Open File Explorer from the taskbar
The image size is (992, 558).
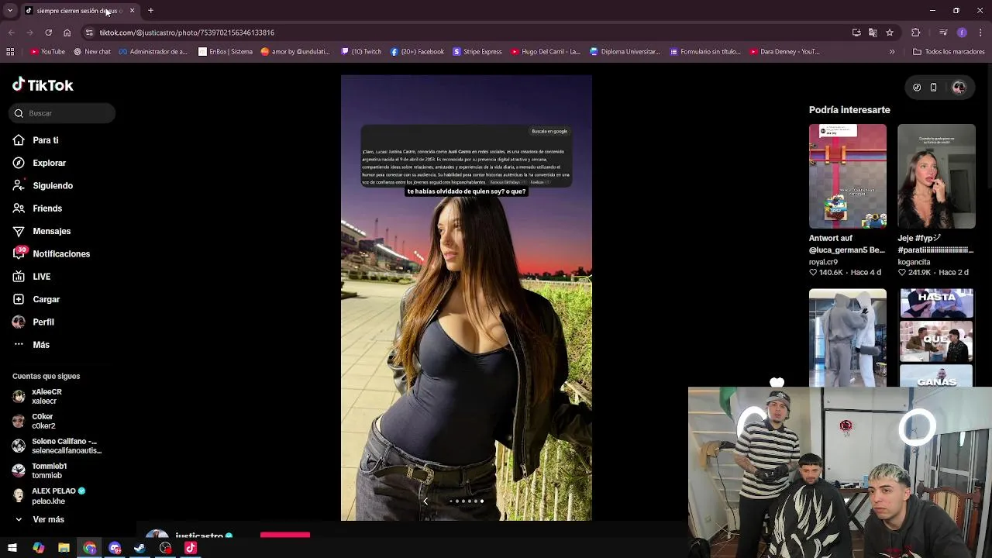tap(64, 548)
